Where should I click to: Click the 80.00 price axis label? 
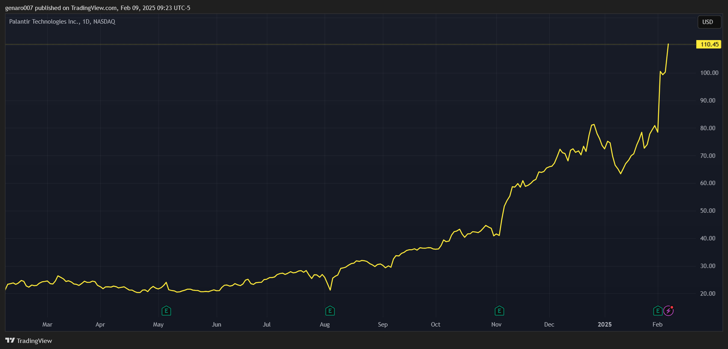click(708, 128)
